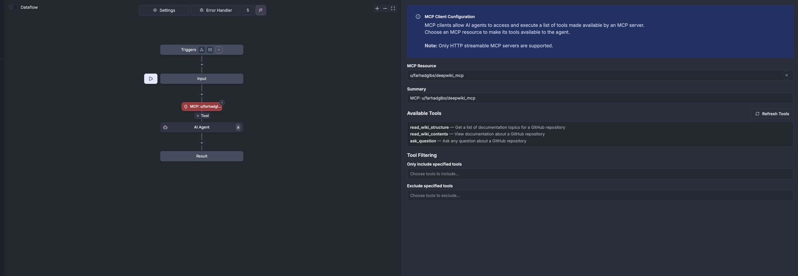Clear the MCP Resource field using its X
Image resolution: width=798 pixels, height=276 pixels.
[x=787, y=75]
